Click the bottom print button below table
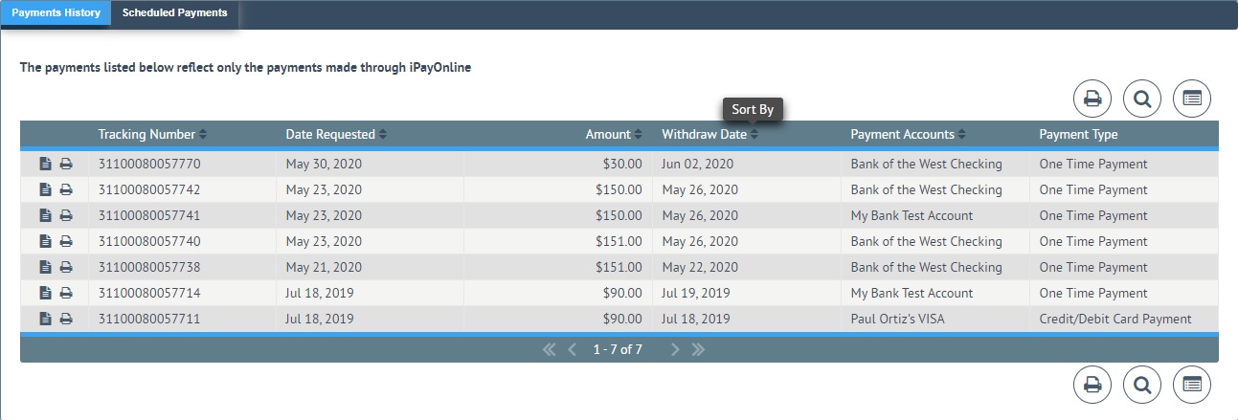This screenshot has width=1238, height=420. [1092, 385]
